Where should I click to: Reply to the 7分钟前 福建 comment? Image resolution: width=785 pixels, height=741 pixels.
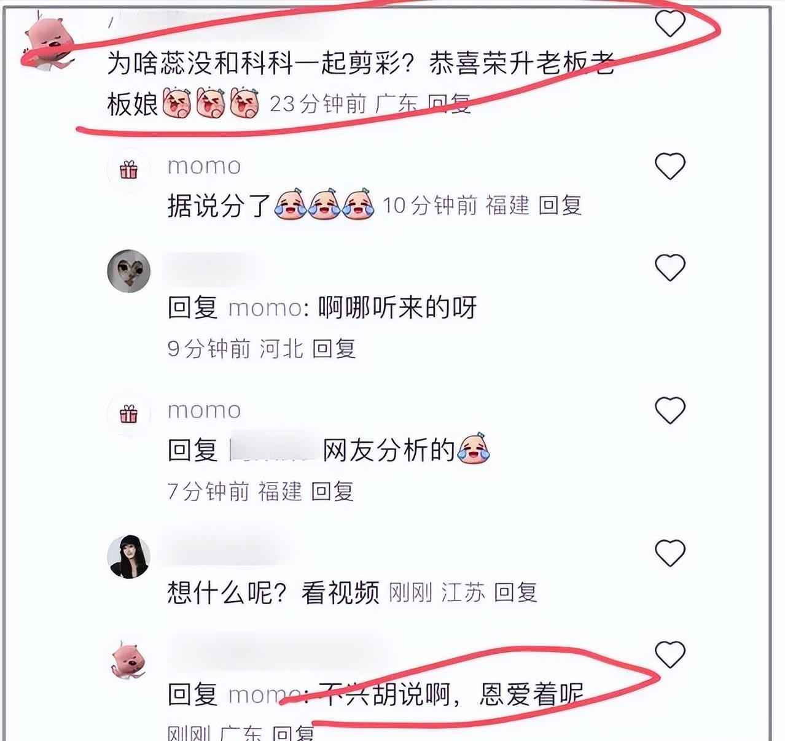(x=332, y=491)
